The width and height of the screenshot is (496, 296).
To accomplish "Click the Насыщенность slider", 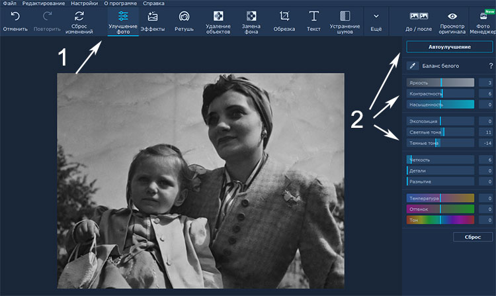I will click(x=440, y=104).
